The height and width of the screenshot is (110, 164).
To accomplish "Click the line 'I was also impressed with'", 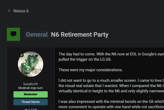I will tap(111, 102).
